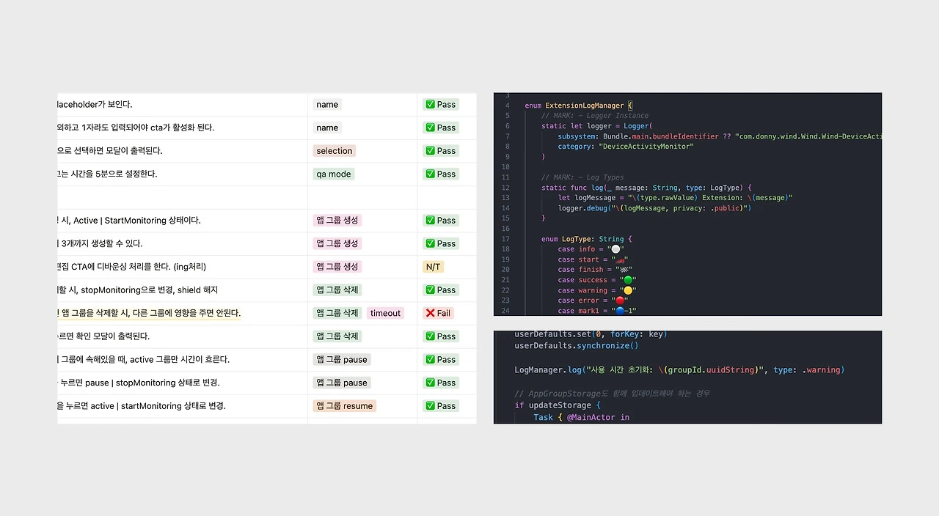Image resolution: width=939 pixels, height=516 pixels.
Task: Click the '앱 그룹 resume' tag
Action: pyautogui.click(x=344, y=406)
